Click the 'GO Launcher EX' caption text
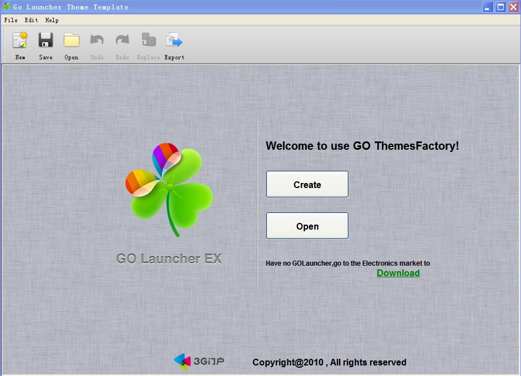Screen dimensions: 521x376 [x=169, y=259]
